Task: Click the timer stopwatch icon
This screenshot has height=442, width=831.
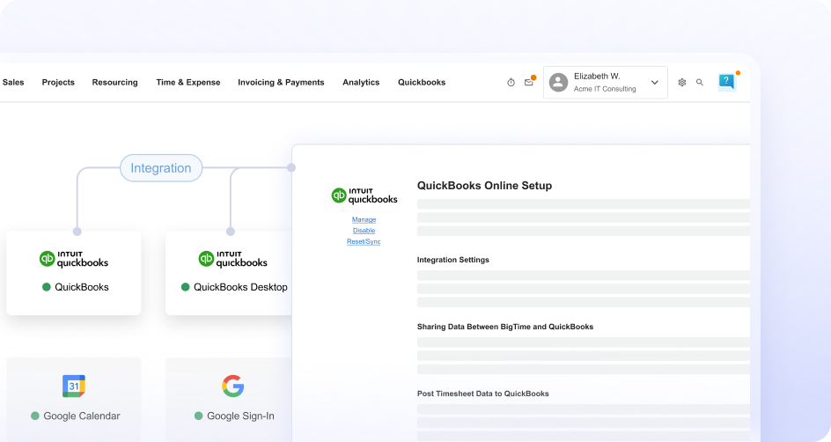Action: (511, 83)
